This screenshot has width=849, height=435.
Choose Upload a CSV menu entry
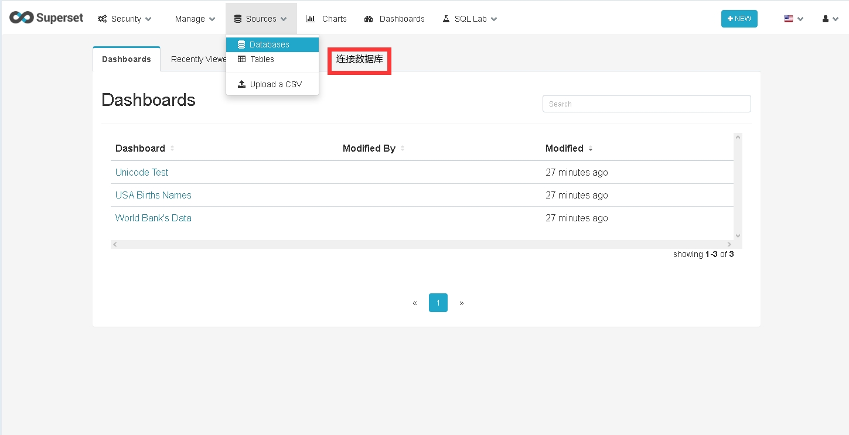272,84
